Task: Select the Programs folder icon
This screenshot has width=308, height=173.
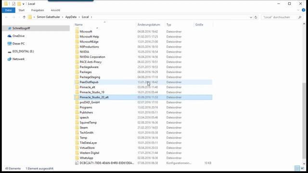Action: click(77, 108)
